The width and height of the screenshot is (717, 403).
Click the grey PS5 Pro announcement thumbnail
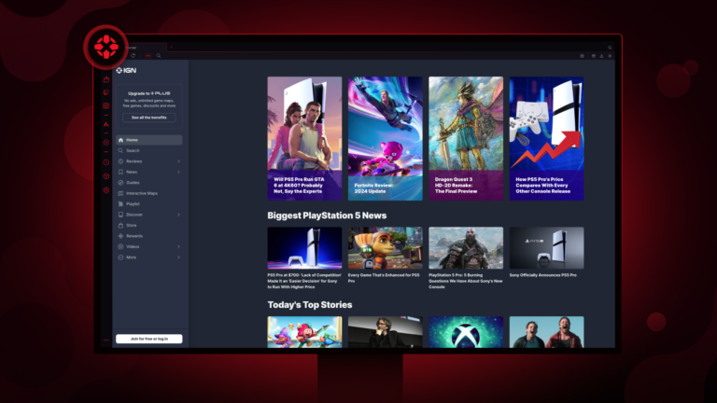tap(546, 247)
